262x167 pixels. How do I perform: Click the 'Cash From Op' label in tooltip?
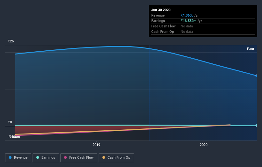(162, 32)
